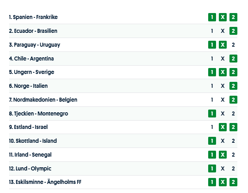Select 2 for Lund - Olympic

[233, 168]
